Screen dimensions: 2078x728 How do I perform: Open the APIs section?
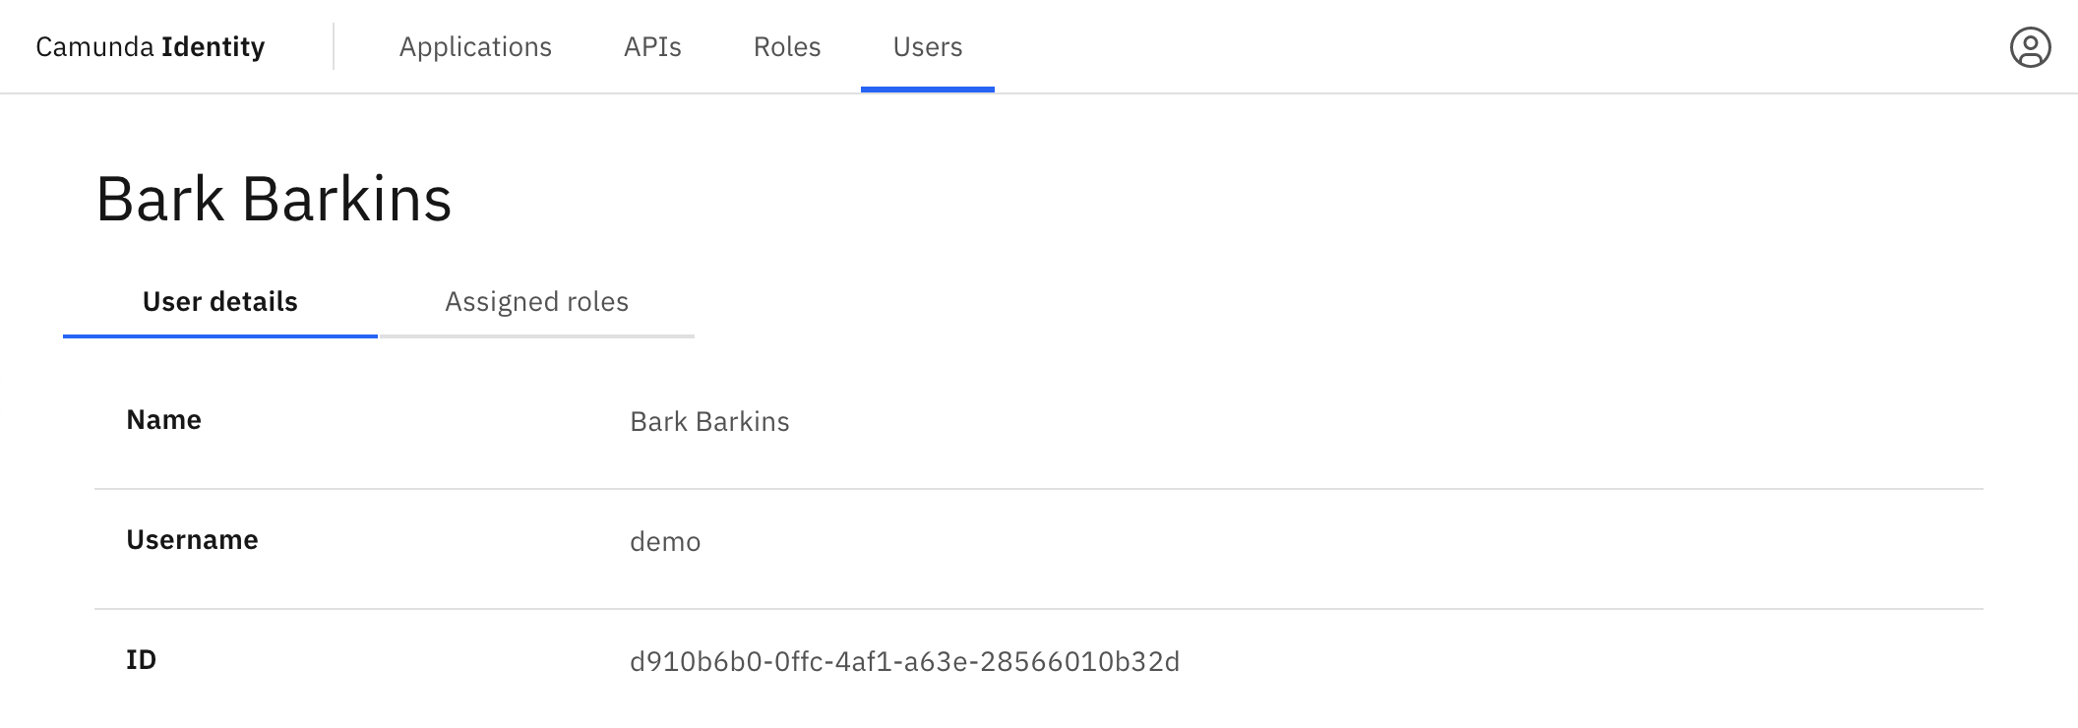652,46
